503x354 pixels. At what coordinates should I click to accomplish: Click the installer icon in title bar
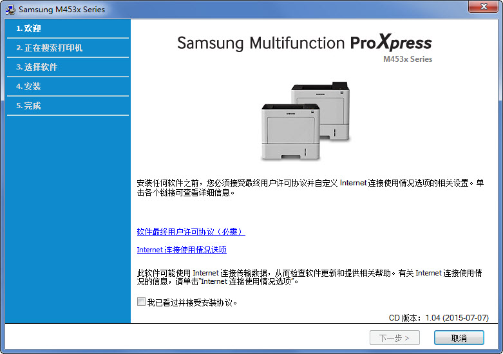[x=10, y=10]
